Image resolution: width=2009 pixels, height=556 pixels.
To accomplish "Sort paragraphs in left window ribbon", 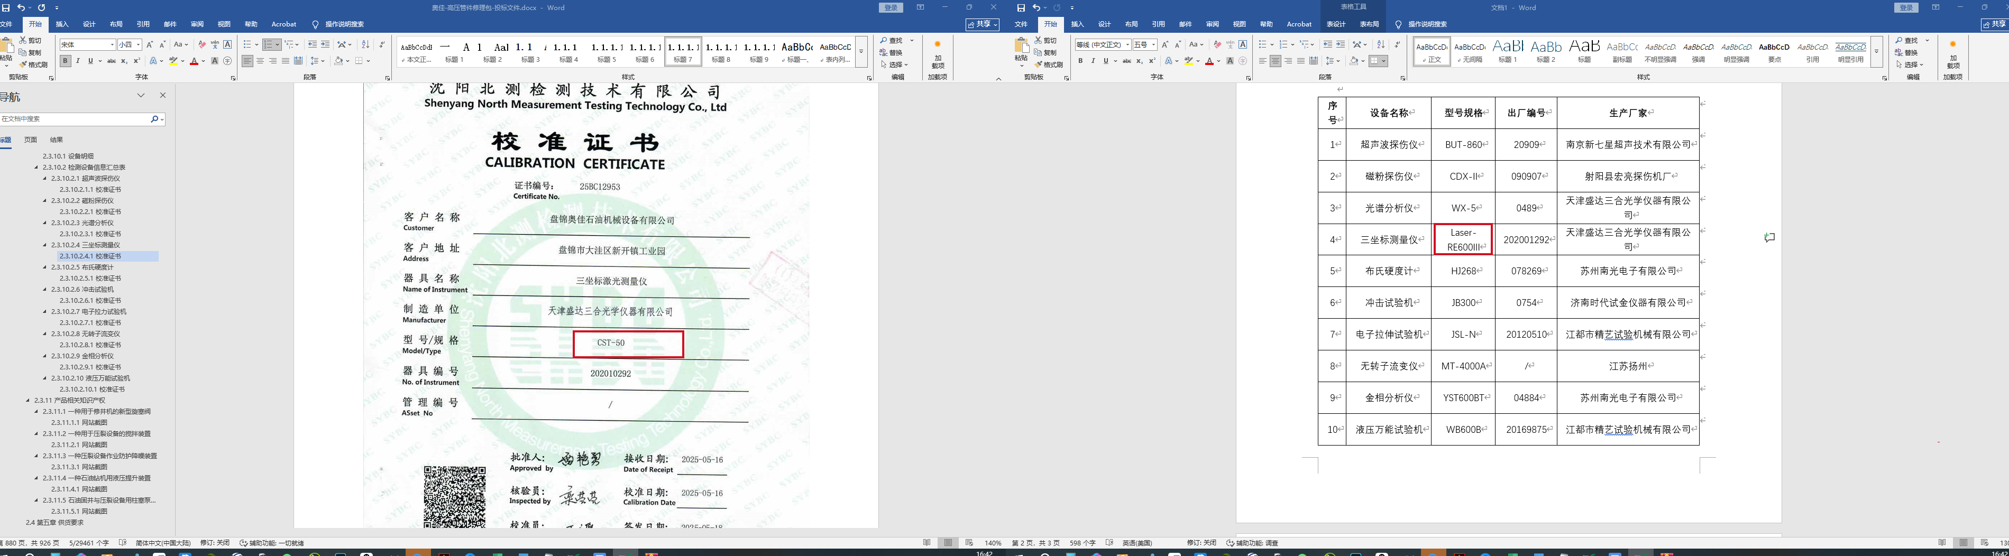I will tap(366, 44).
